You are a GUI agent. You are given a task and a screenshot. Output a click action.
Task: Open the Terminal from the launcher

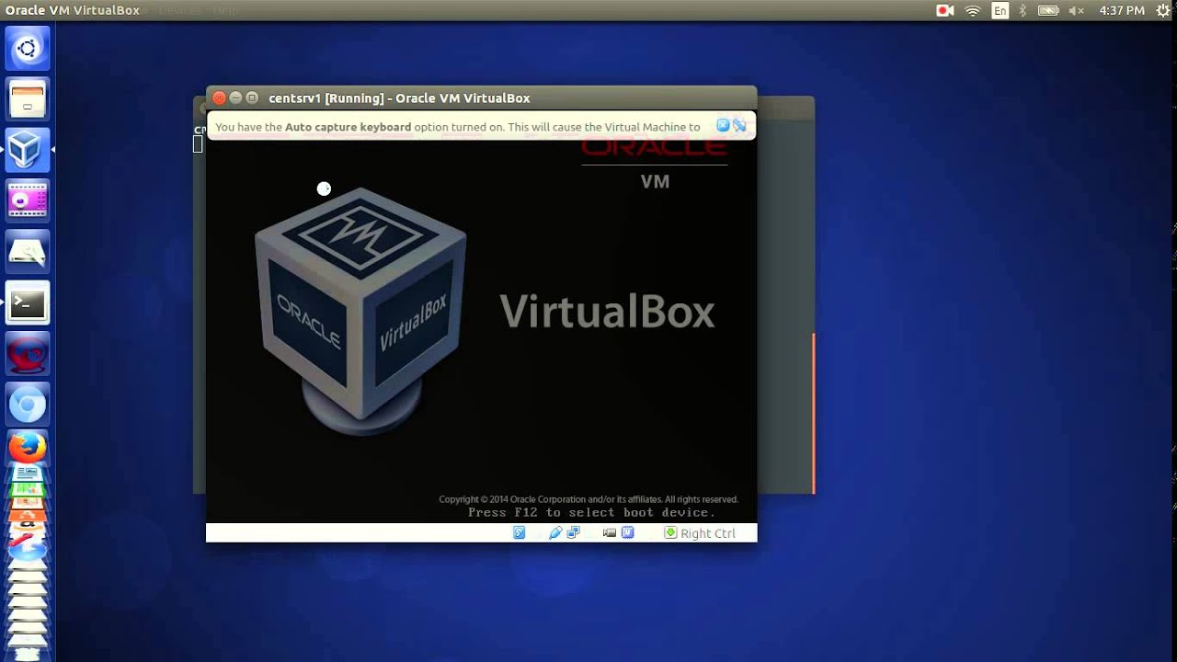pyautogui.click(x=28, y=302)
